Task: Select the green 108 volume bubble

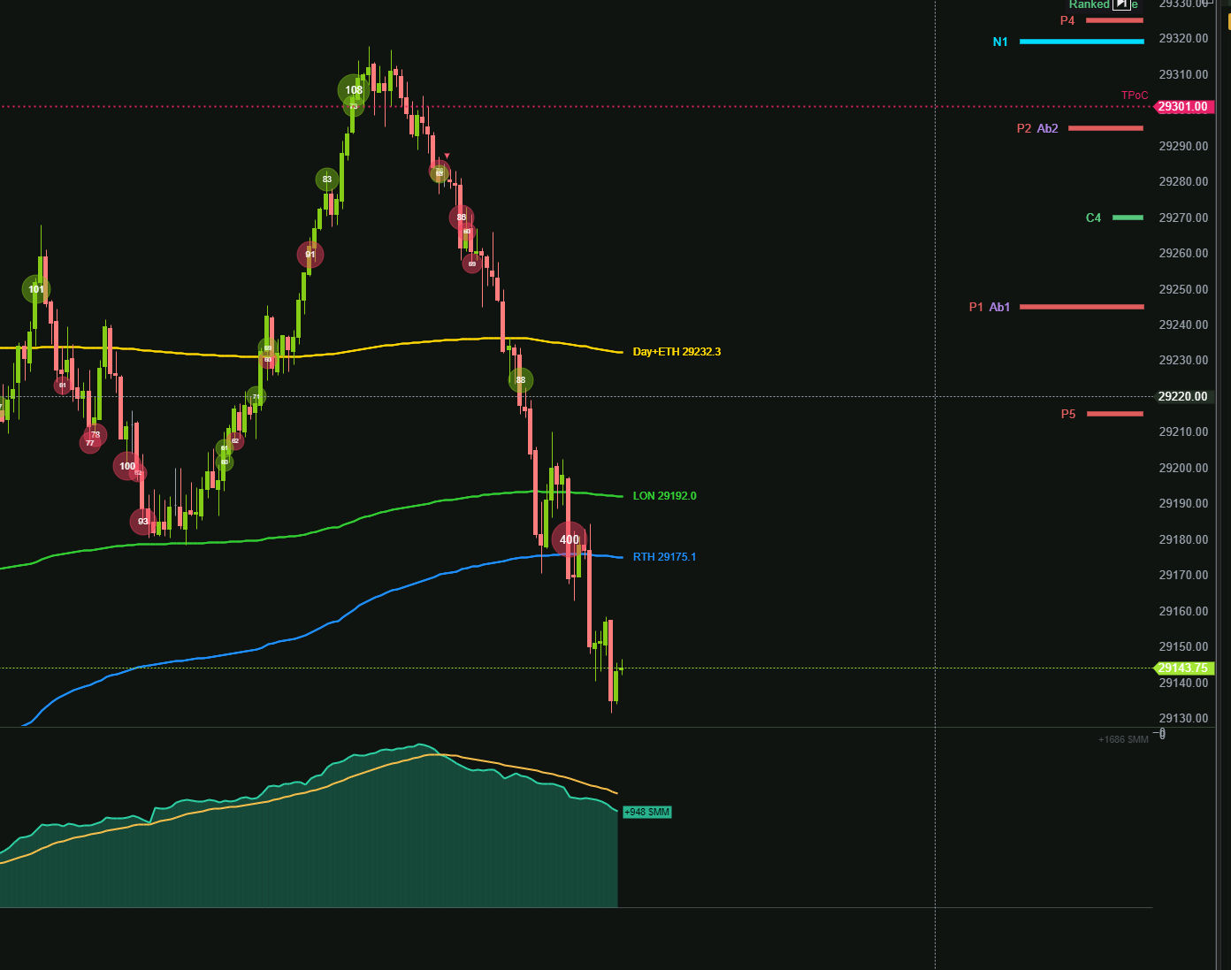Action: pos(354,89)
